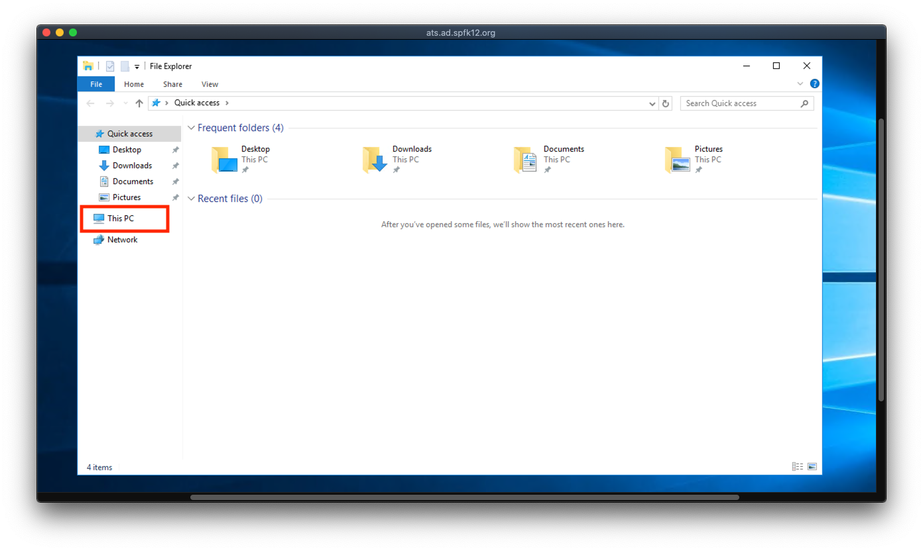923x551 pixels.
Task: Click the New folder icon in the title bar
Action: 125,66
